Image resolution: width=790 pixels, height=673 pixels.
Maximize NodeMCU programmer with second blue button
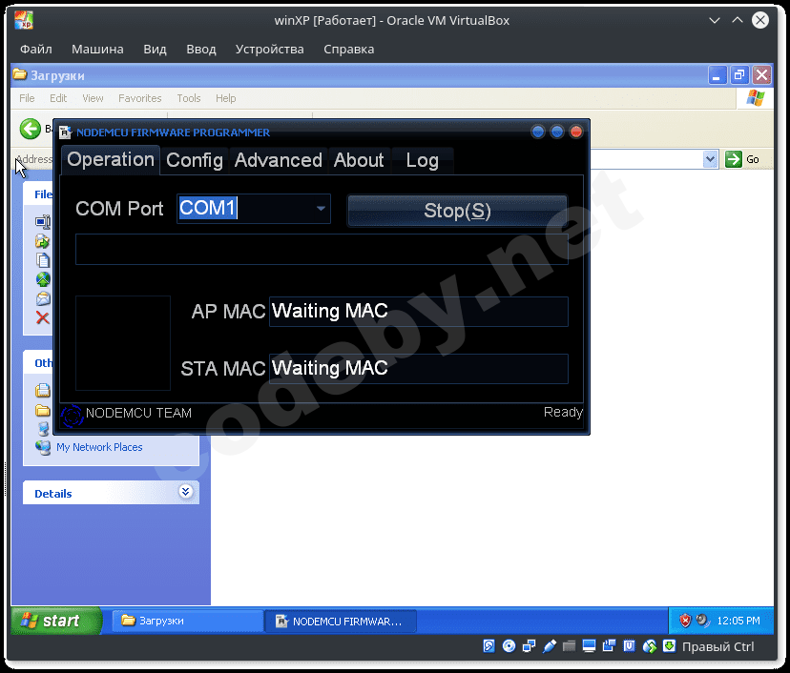(x=557, y=132)
